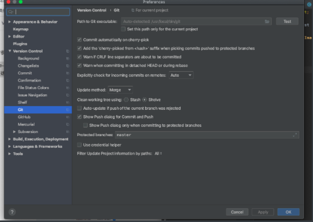Click project-level icon next to Shelf

(x=68, y=103)
